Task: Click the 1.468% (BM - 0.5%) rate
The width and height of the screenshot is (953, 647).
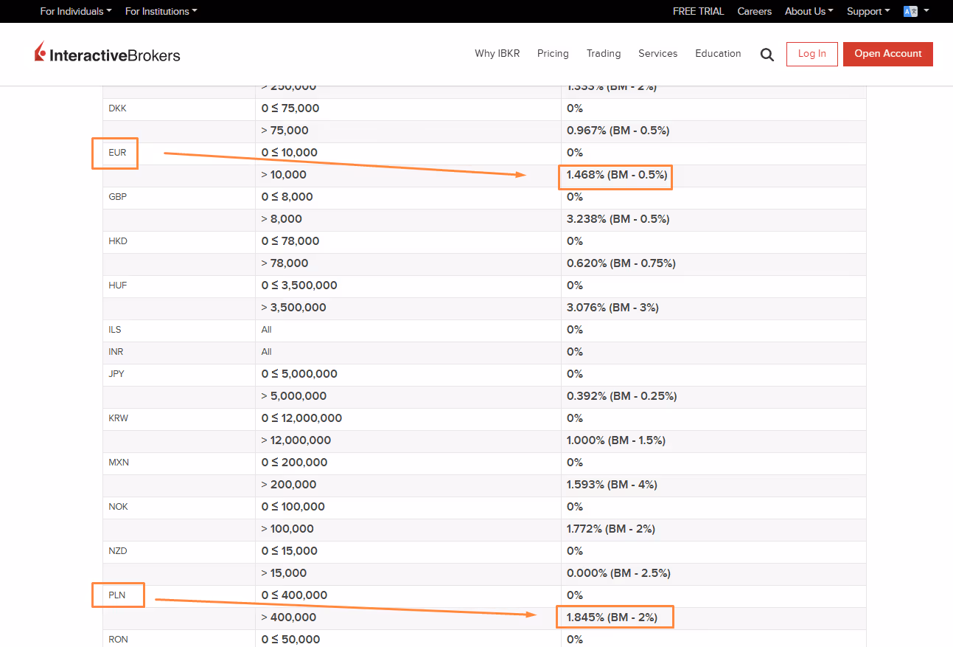Action: click(617, 175)
